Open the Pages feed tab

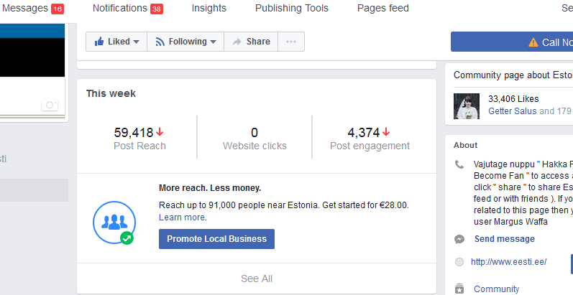pos(382,9)
